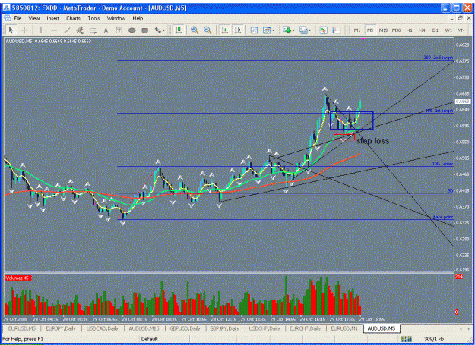
Task: Click the MetaTrader title bar app icon
Action: click(6, 8)
